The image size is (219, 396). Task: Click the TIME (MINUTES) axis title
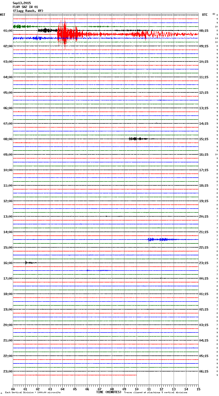click(x=109, y=392)
